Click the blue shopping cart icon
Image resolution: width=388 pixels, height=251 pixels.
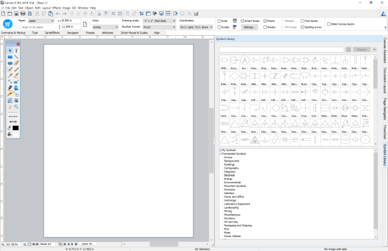8,24
